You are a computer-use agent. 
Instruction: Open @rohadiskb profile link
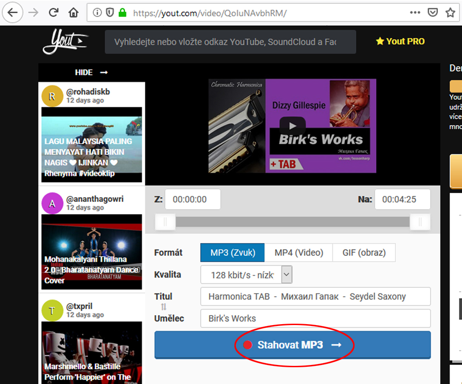click(88, 92)
